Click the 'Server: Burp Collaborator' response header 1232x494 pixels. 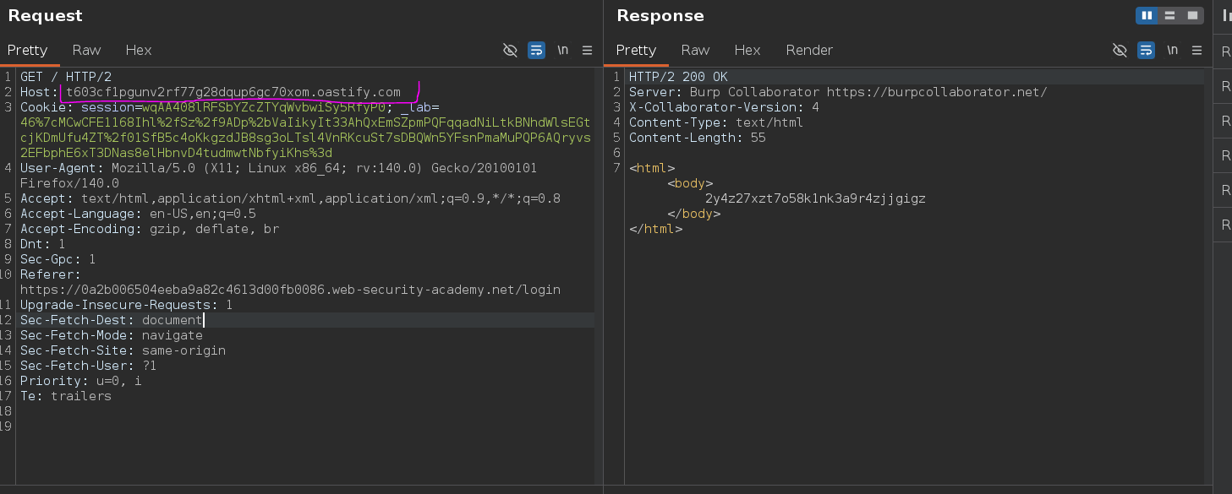[x=838, y=92]
